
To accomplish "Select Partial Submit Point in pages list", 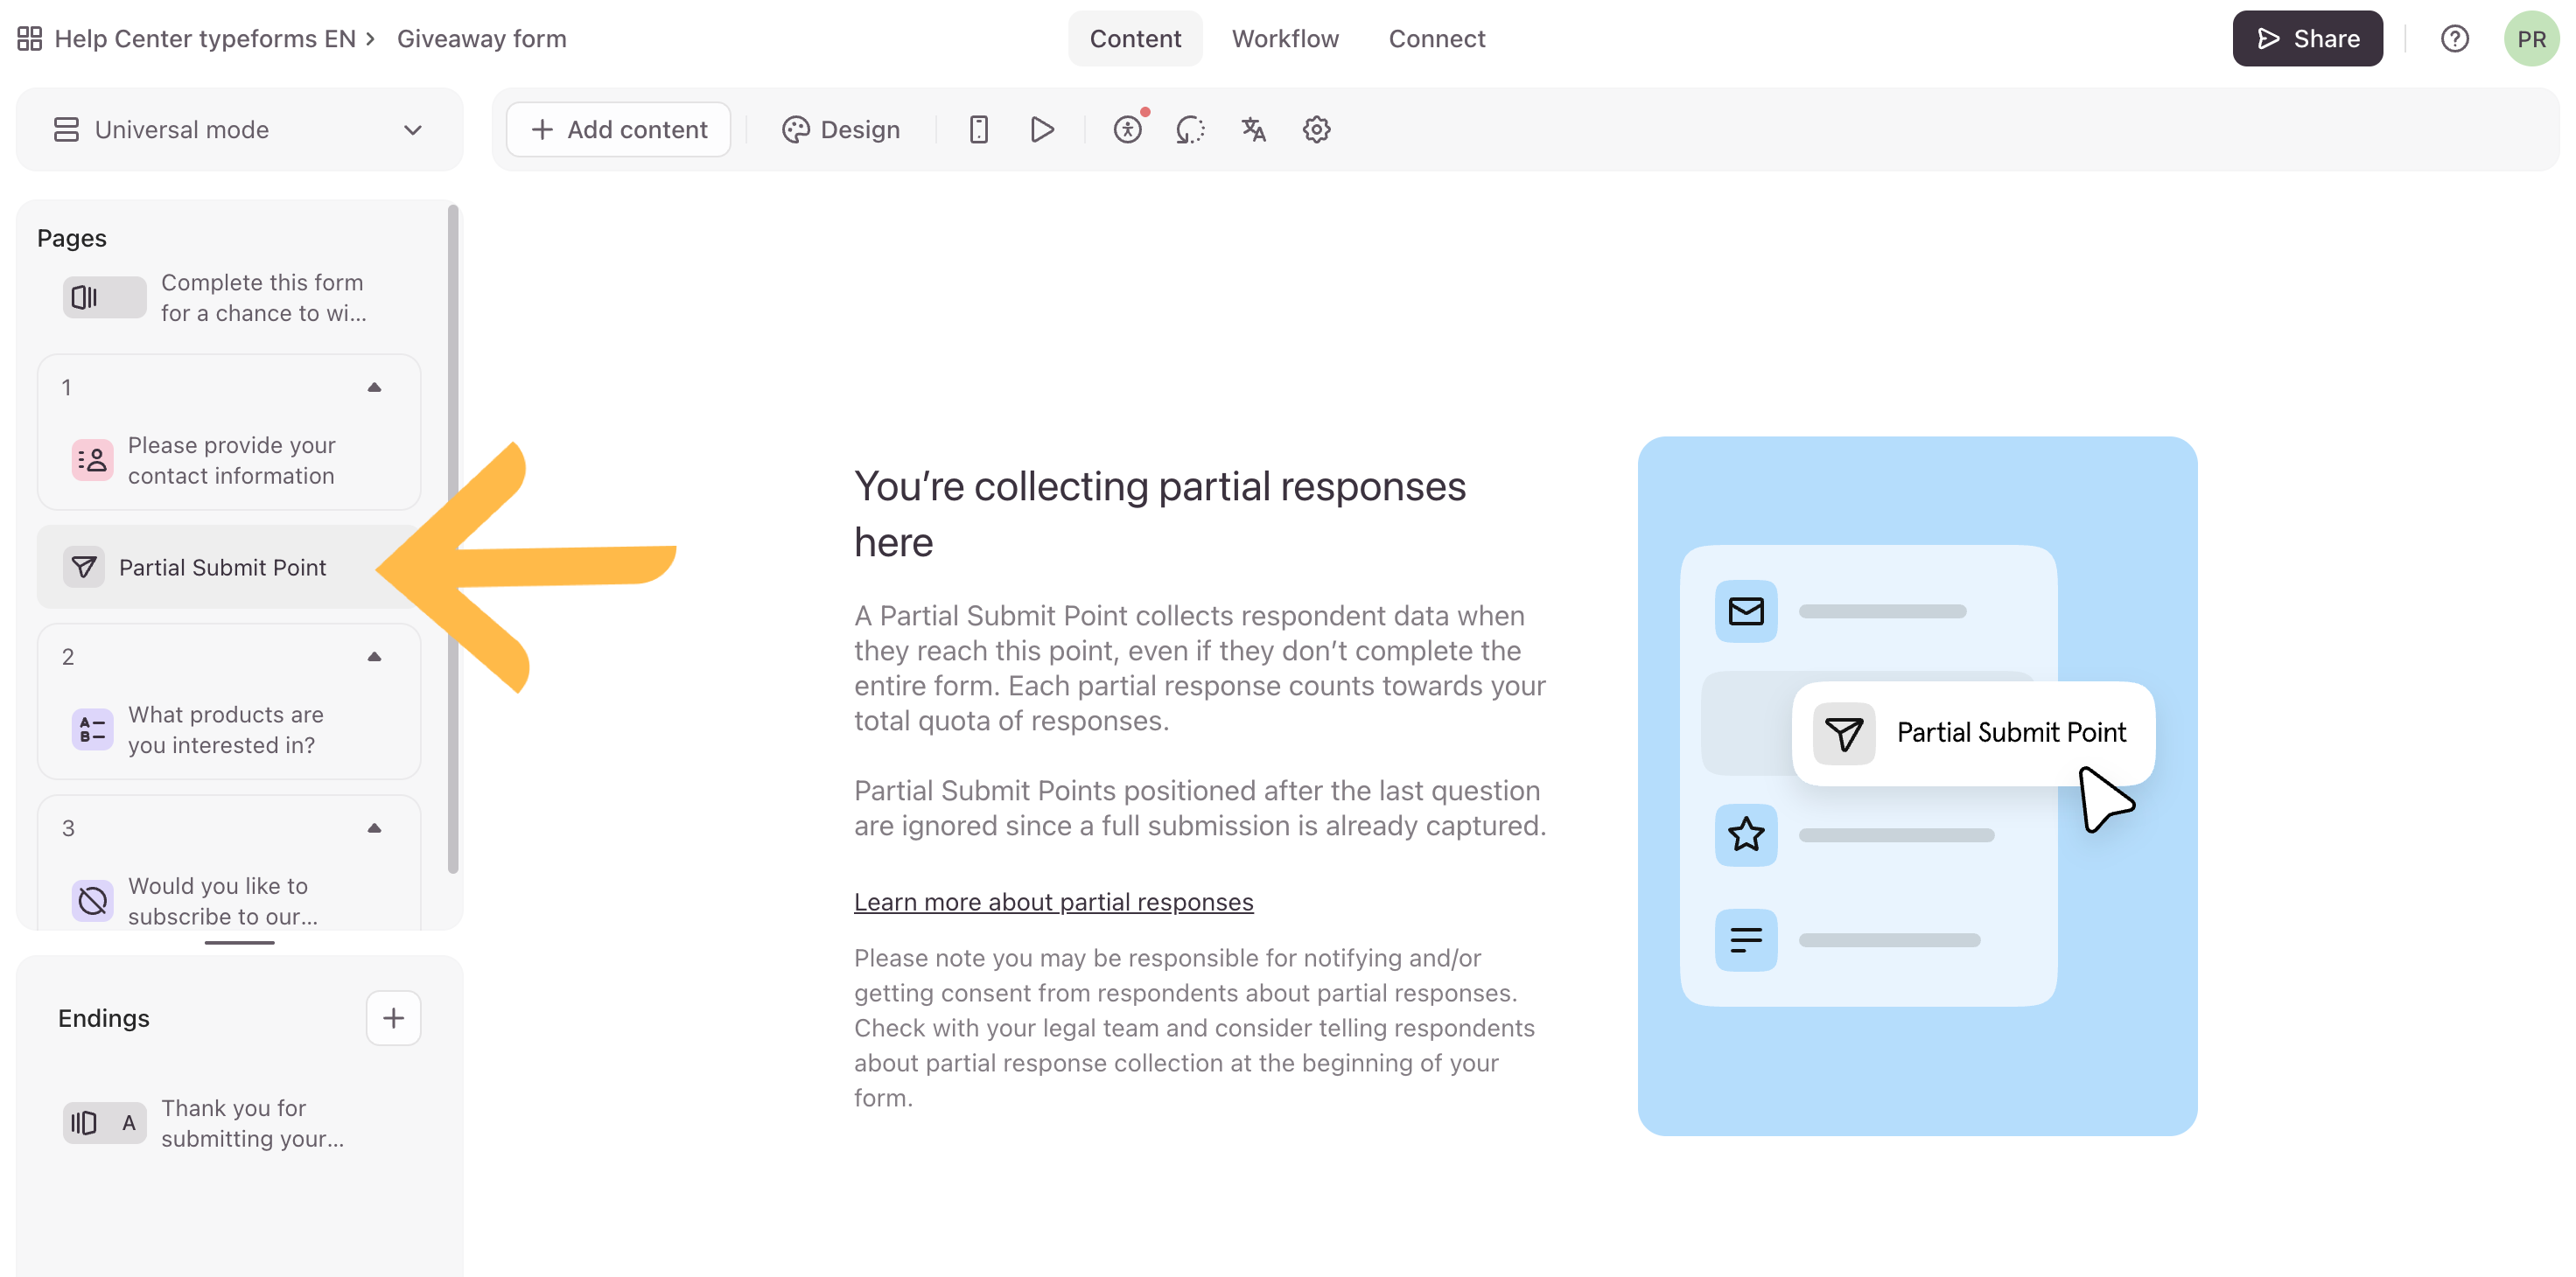I will (x=222, y=568).
